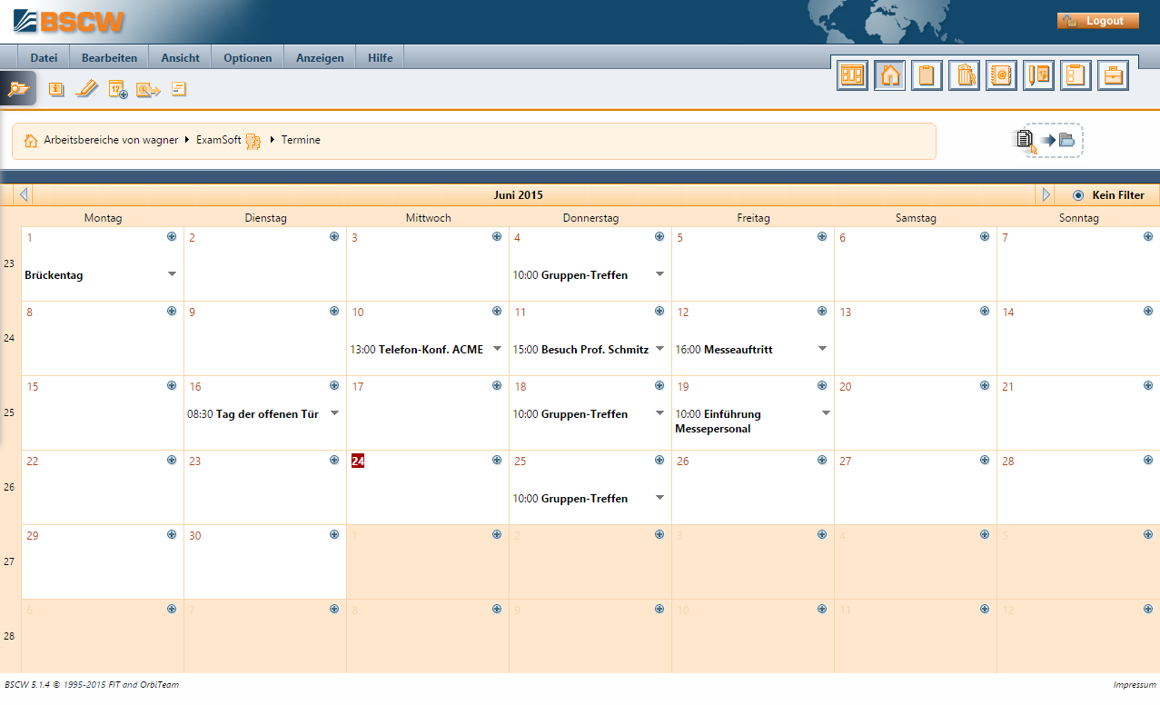Open the portal dashboard icon in top-right toolbar

point(852,75)
